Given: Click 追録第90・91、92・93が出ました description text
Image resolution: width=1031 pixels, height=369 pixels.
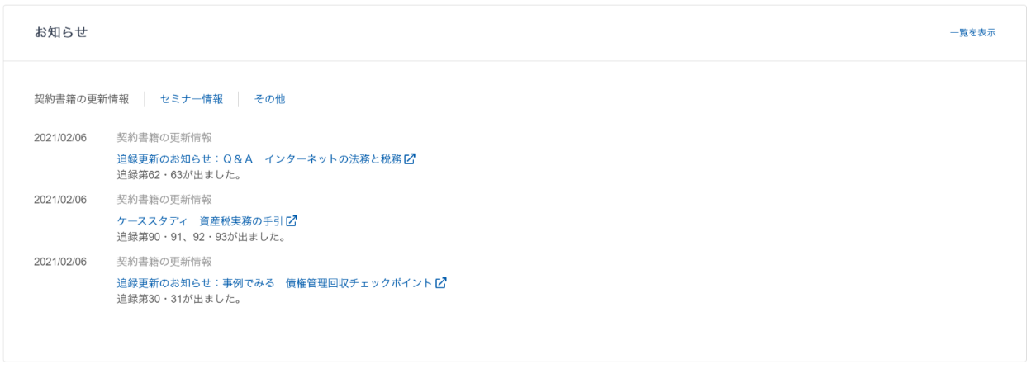Looking at the screenshot, I should coord(202,237).
